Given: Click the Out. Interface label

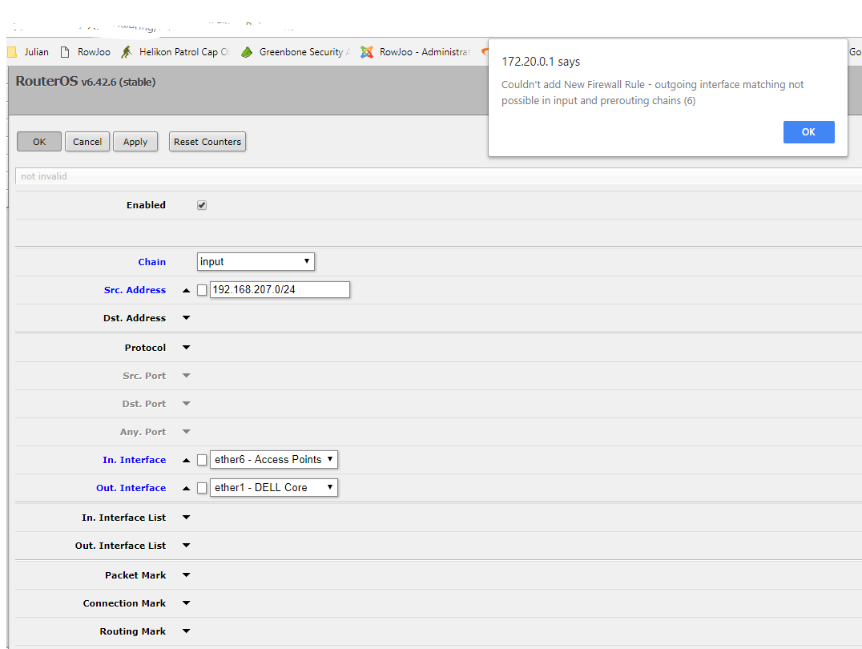Looking at the screenshot, I should click(x=131, y=488).
